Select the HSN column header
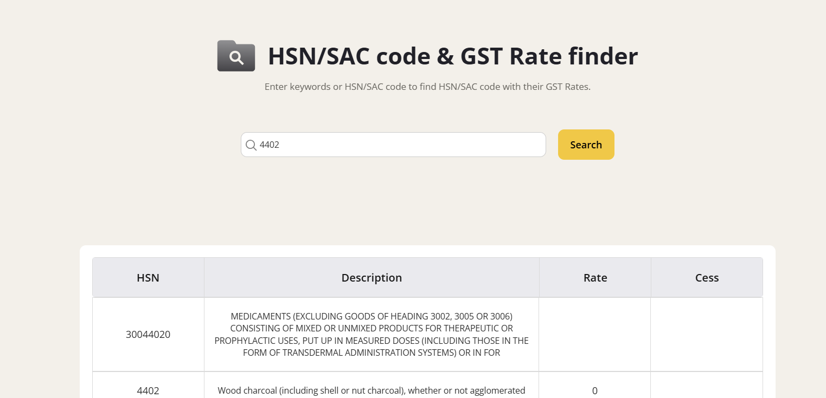The image size is (826, 398). pyautogui.click(x=148, y=278)
